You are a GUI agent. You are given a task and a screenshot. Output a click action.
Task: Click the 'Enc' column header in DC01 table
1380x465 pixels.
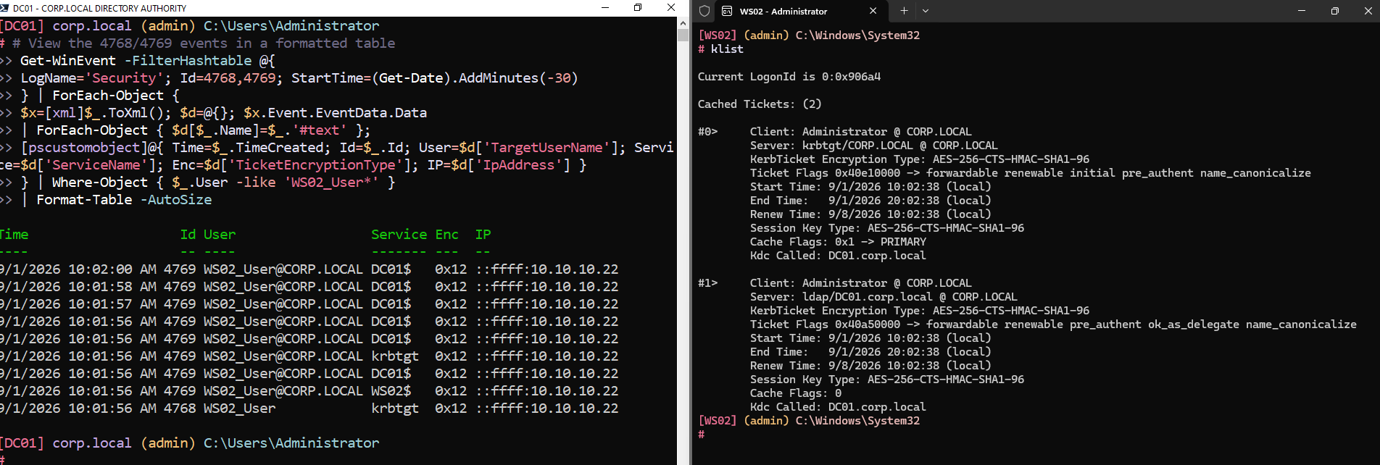click(446, 235)
